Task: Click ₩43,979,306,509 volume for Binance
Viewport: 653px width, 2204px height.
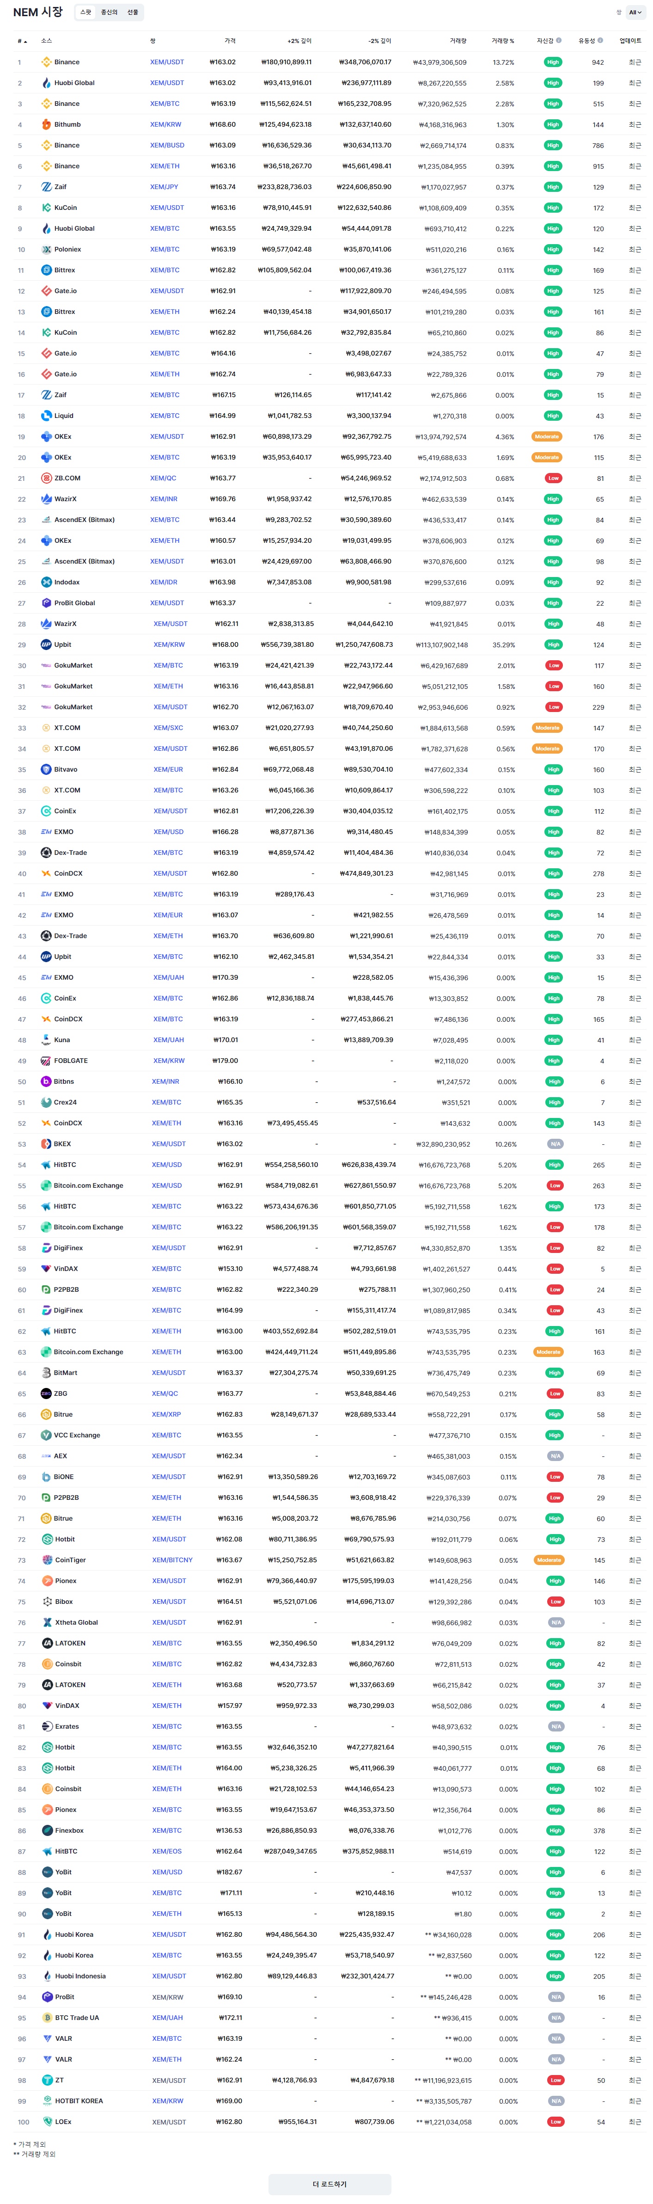Action: [x=439, y=62]
